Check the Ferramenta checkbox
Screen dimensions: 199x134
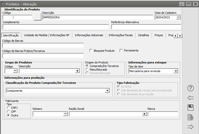[x=121, y=51]
